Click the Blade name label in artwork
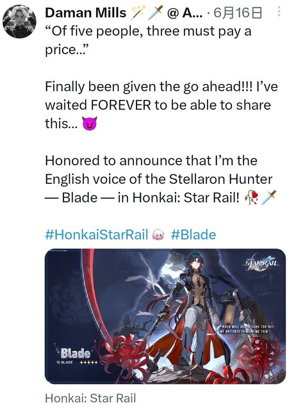This screenshot has width=296, height=410. pyautogui.click(x=76, y=353)
